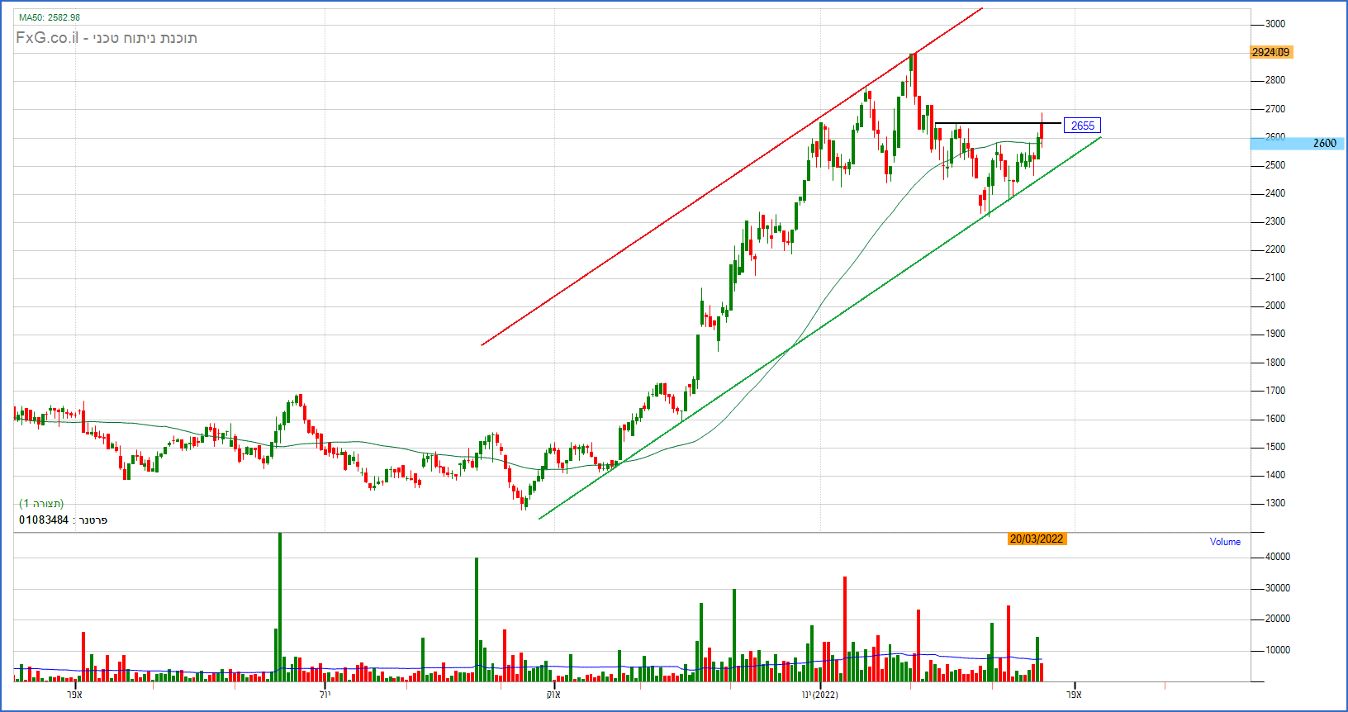Select the orange 2924.09 price tag

(x=1270, y=52)
